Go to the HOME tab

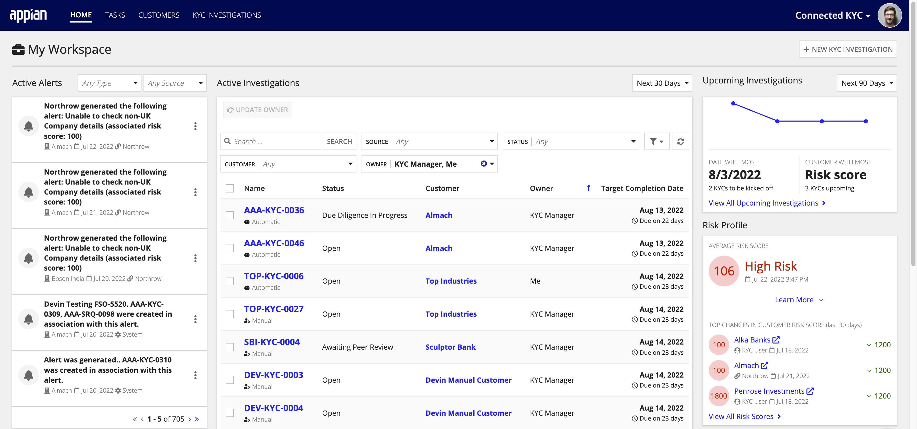[x=81, y=15]
